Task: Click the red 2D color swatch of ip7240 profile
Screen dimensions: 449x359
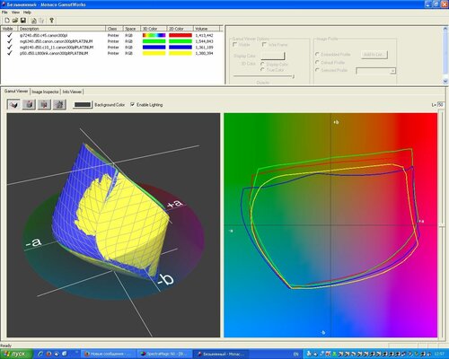Action: pyautogui.click(x=180, y=35)
